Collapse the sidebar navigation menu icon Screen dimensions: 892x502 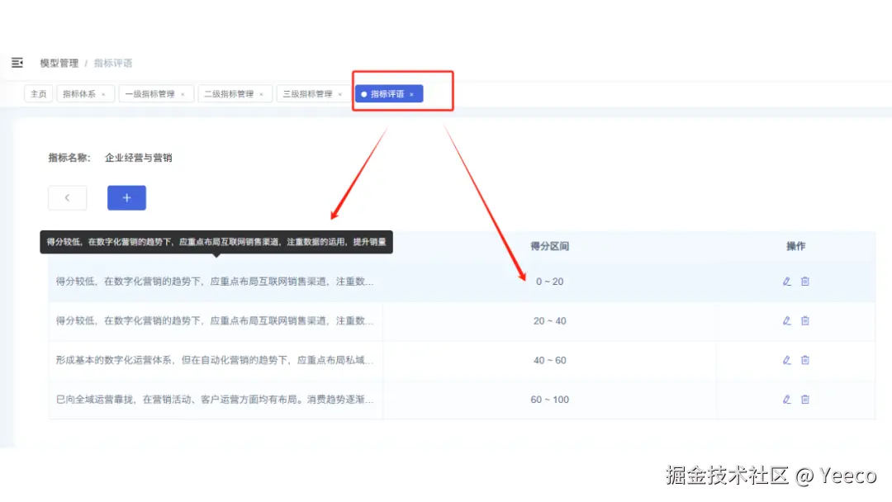(x=17, y=63)
